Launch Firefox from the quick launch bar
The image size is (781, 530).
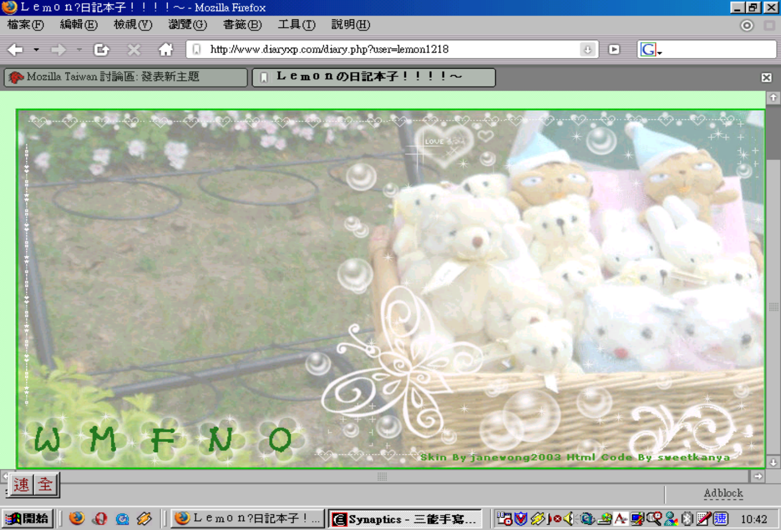pyautogui.click(x=77, y=519)
